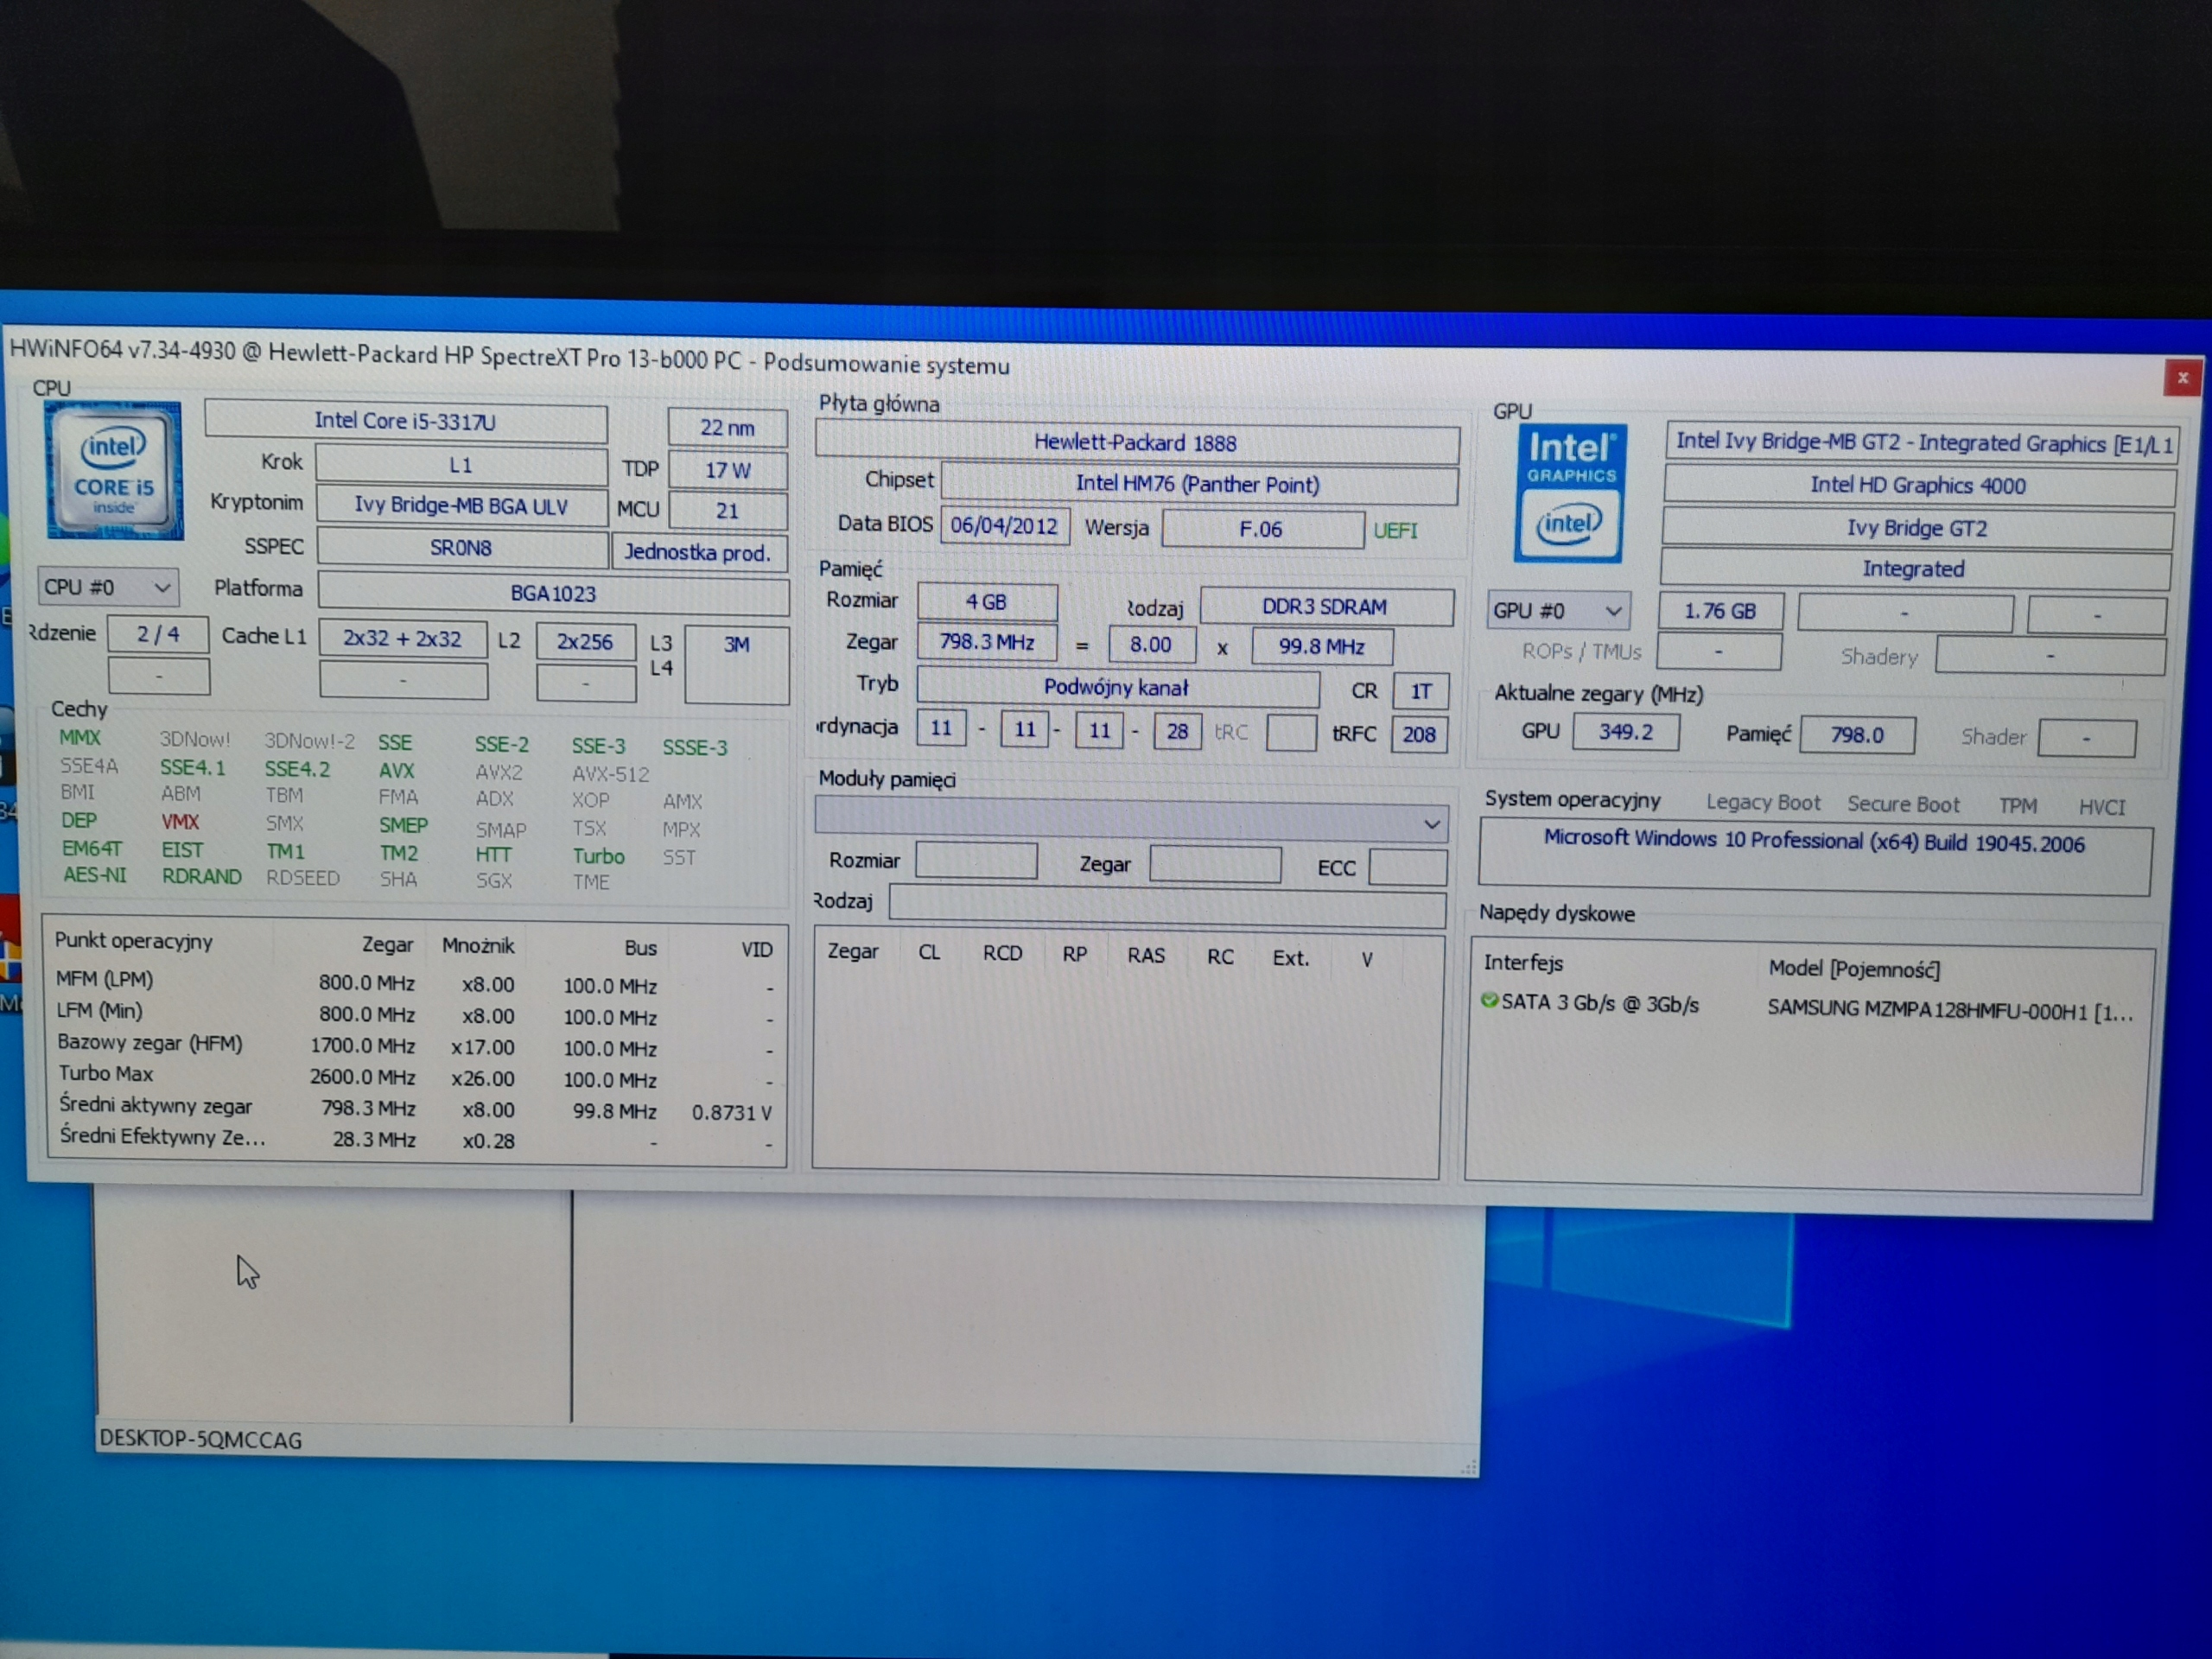Click the SSE4.2 feature flag

[297, 769]
